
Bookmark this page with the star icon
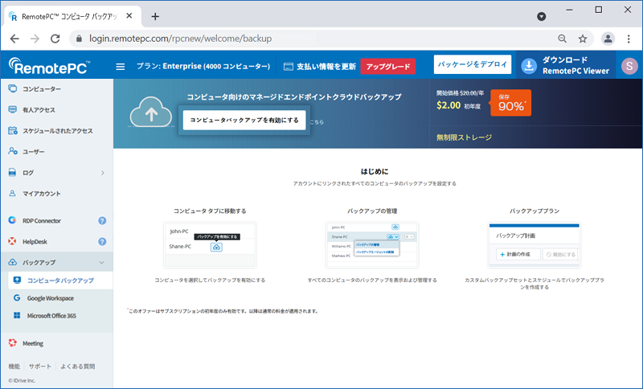tap(582, 39)
